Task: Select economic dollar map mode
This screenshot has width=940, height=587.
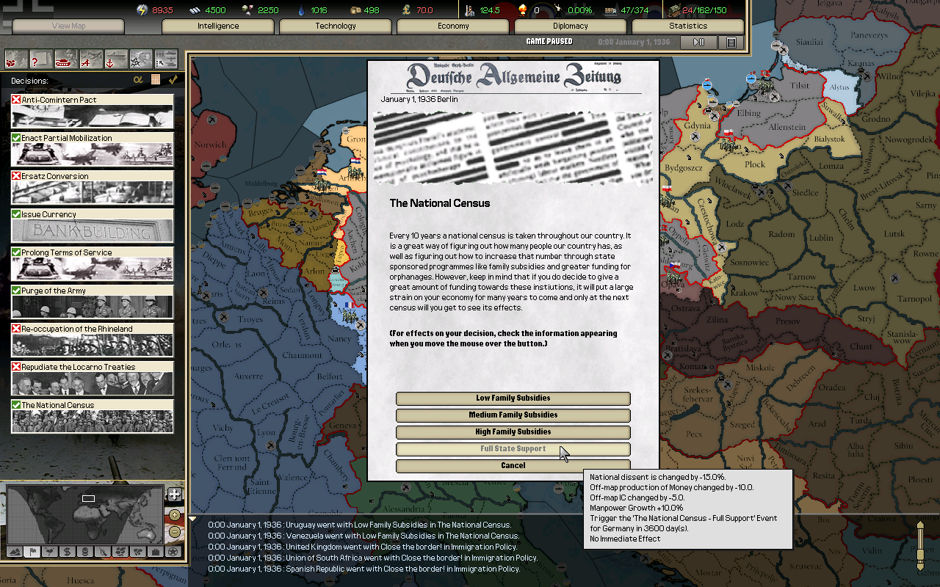Action: click(x=67, y=551)
